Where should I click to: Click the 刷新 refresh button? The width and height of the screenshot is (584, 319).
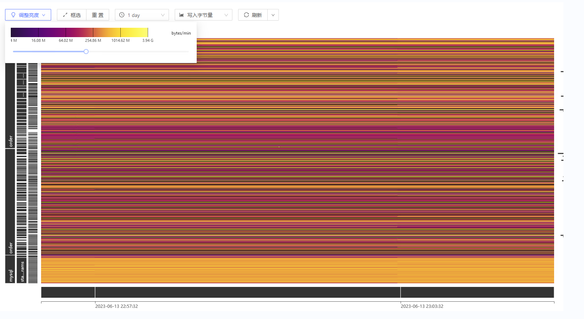coord(253,15)
